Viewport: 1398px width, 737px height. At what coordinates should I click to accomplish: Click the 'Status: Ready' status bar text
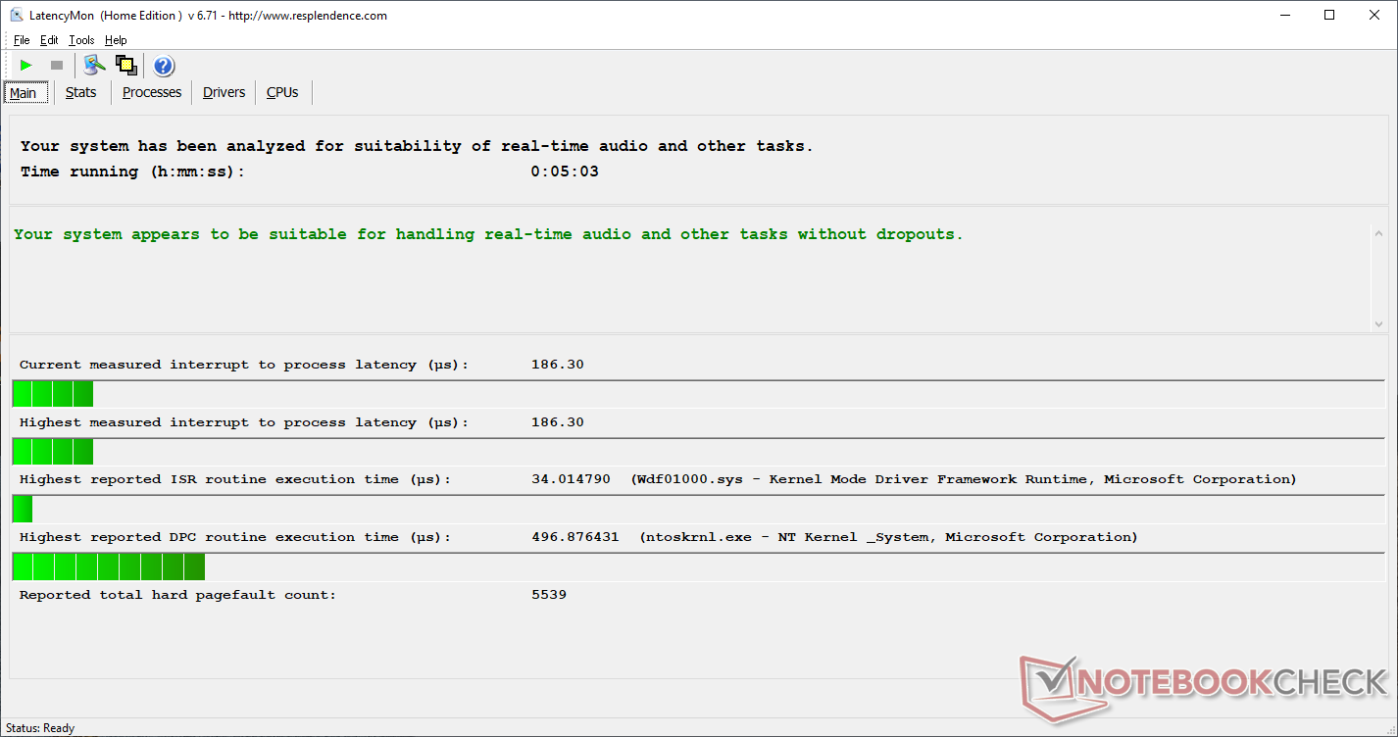[x=40, y=728]
